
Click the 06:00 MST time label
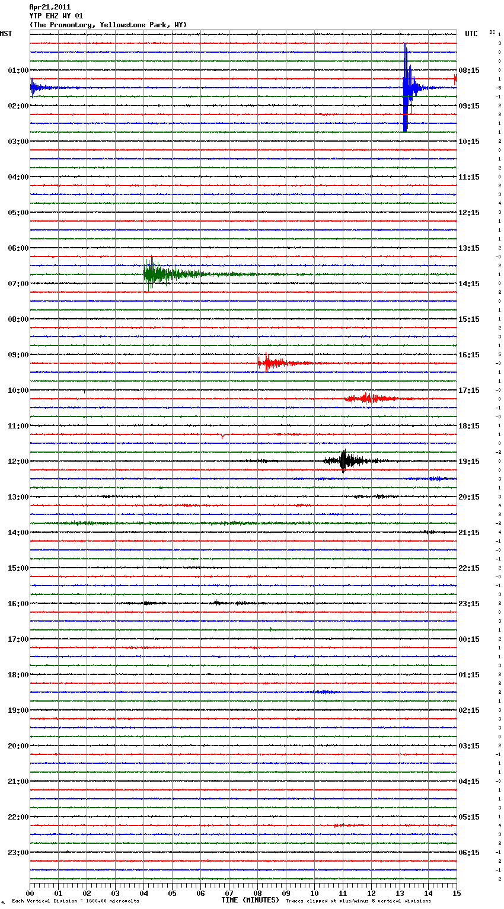(x=18, y=248)
